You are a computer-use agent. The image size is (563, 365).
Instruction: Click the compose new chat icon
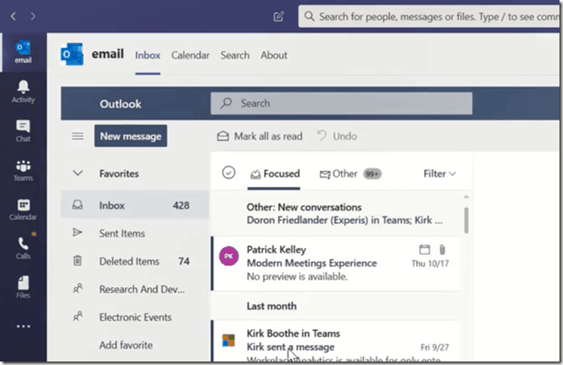coord(279,16)
